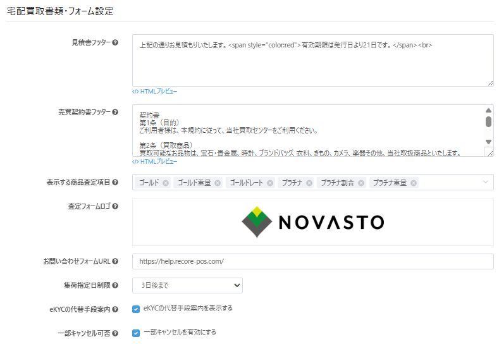Remove the プラチナ重量 tag
Viewport: 499px width, 344px height.
click(x=414, y=183)
